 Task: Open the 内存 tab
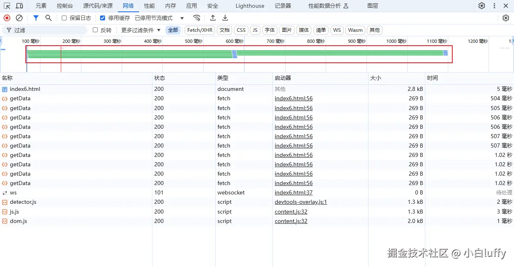171,6
